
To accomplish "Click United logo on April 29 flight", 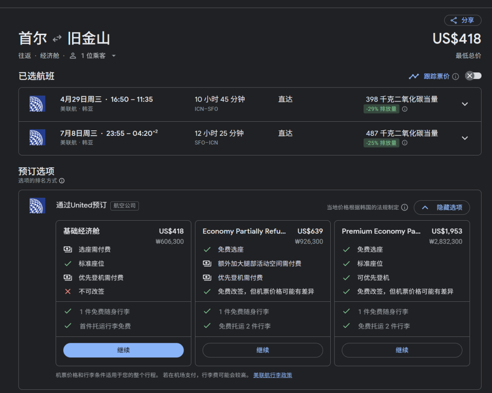I will [x=37, y=104].
